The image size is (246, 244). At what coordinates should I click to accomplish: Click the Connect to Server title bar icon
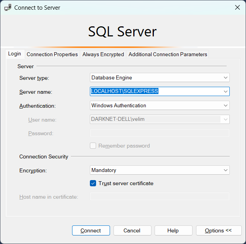coord(7,7)
